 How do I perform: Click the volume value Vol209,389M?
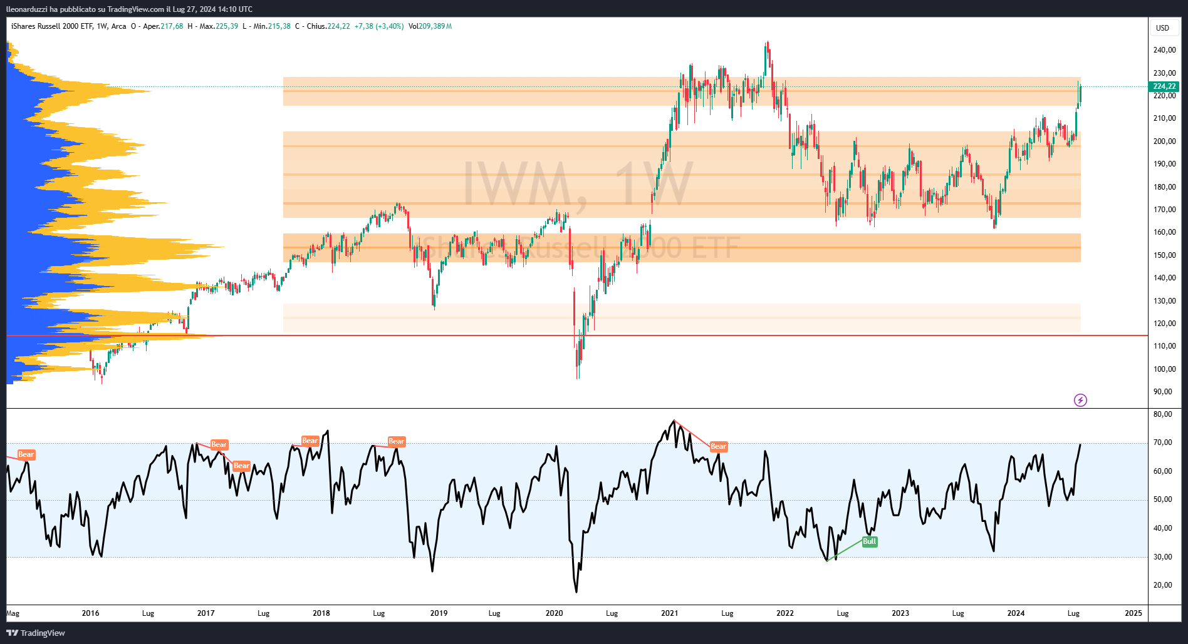pyautogui.click(x=430, y=26)
